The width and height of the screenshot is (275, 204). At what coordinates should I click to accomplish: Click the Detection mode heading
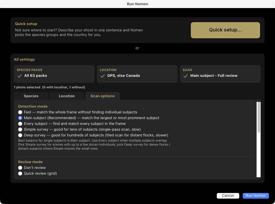tap(33, 106)
